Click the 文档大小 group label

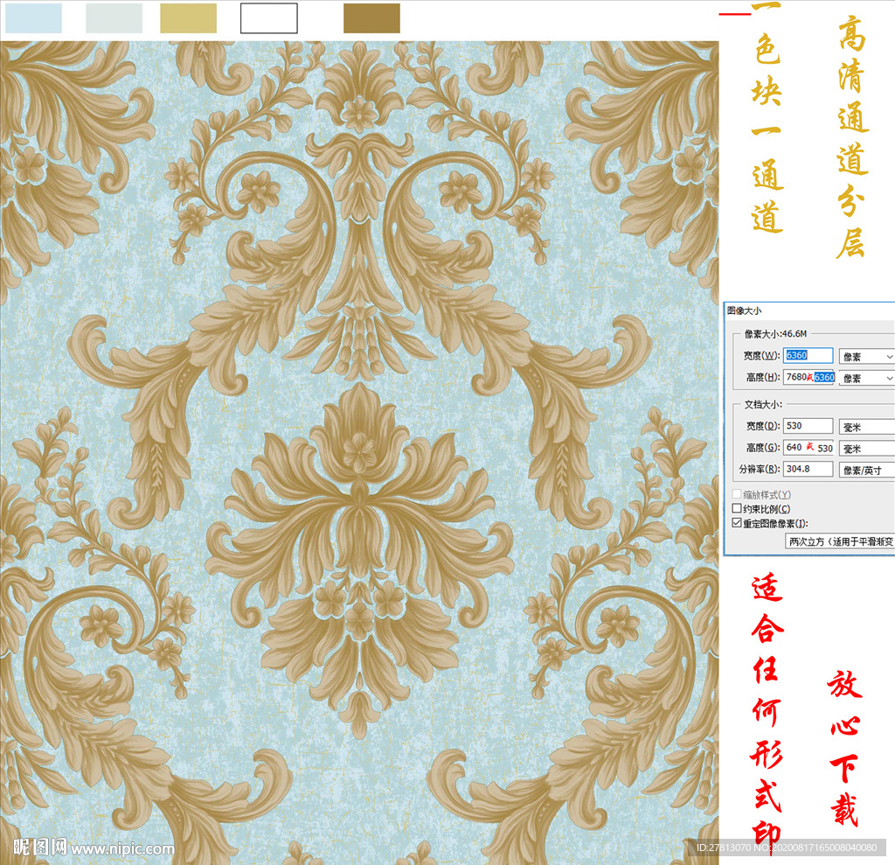pos(763,404)
